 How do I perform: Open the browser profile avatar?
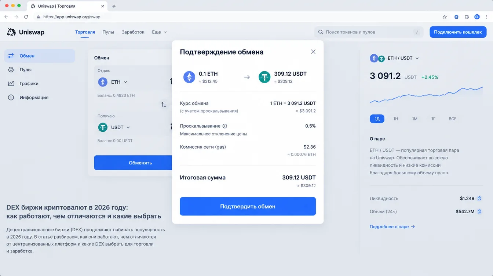point(477,17)
